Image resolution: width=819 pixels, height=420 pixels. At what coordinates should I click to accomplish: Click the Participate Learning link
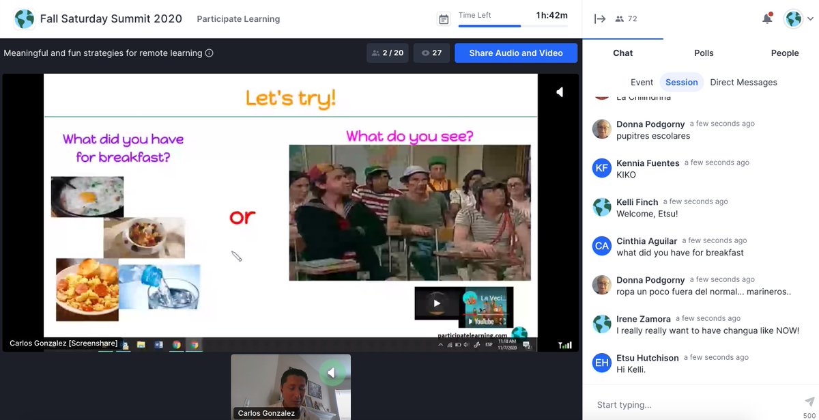[238, 19]
